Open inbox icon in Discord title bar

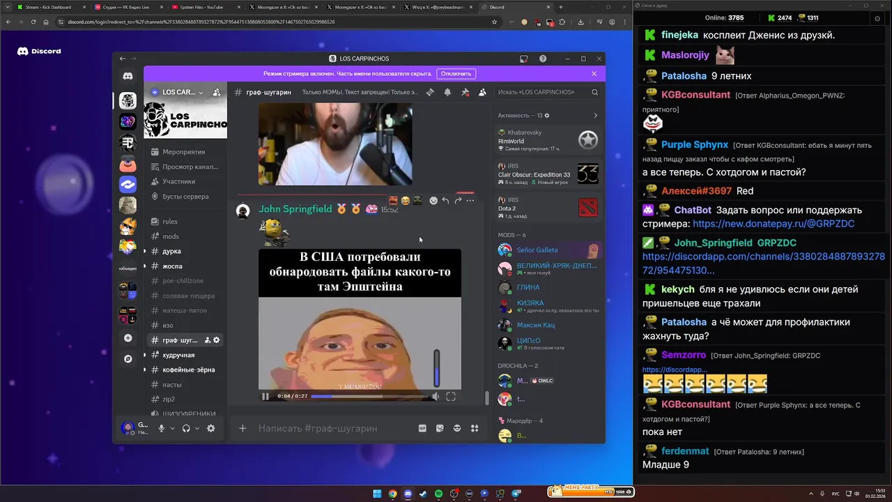(524, 59)
